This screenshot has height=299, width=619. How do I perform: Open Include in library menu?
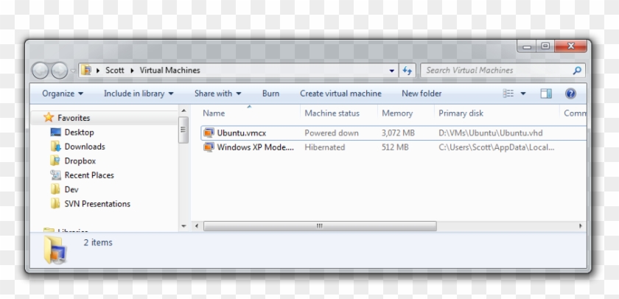(x=139, y=94)
